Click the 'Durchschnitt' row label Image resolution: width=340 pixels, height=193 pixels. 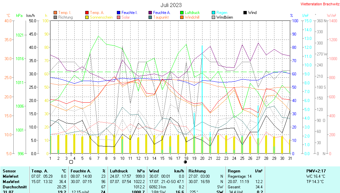point(15,187)
